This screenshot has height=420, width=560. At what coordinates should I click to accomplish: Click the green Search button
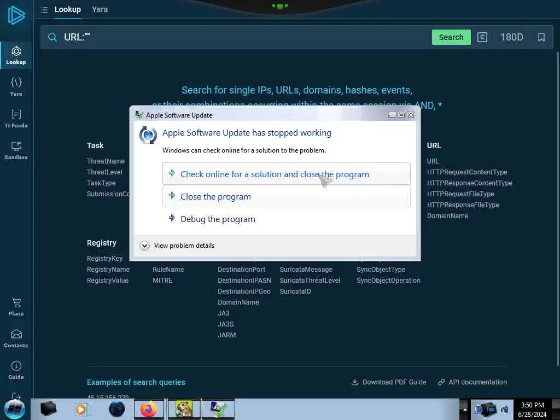[x=451, y=37]
